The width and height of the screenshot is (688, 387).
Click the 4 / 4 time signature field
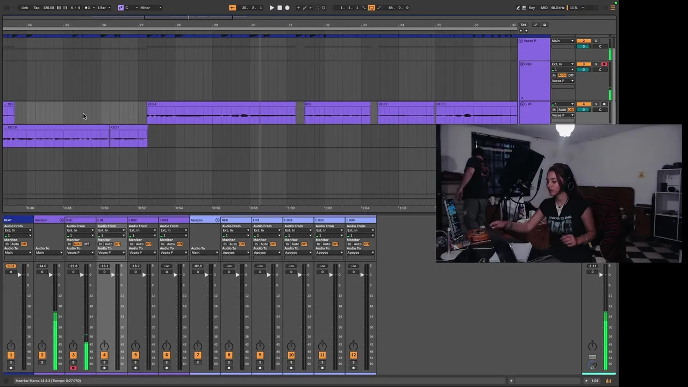click(75, 8)
